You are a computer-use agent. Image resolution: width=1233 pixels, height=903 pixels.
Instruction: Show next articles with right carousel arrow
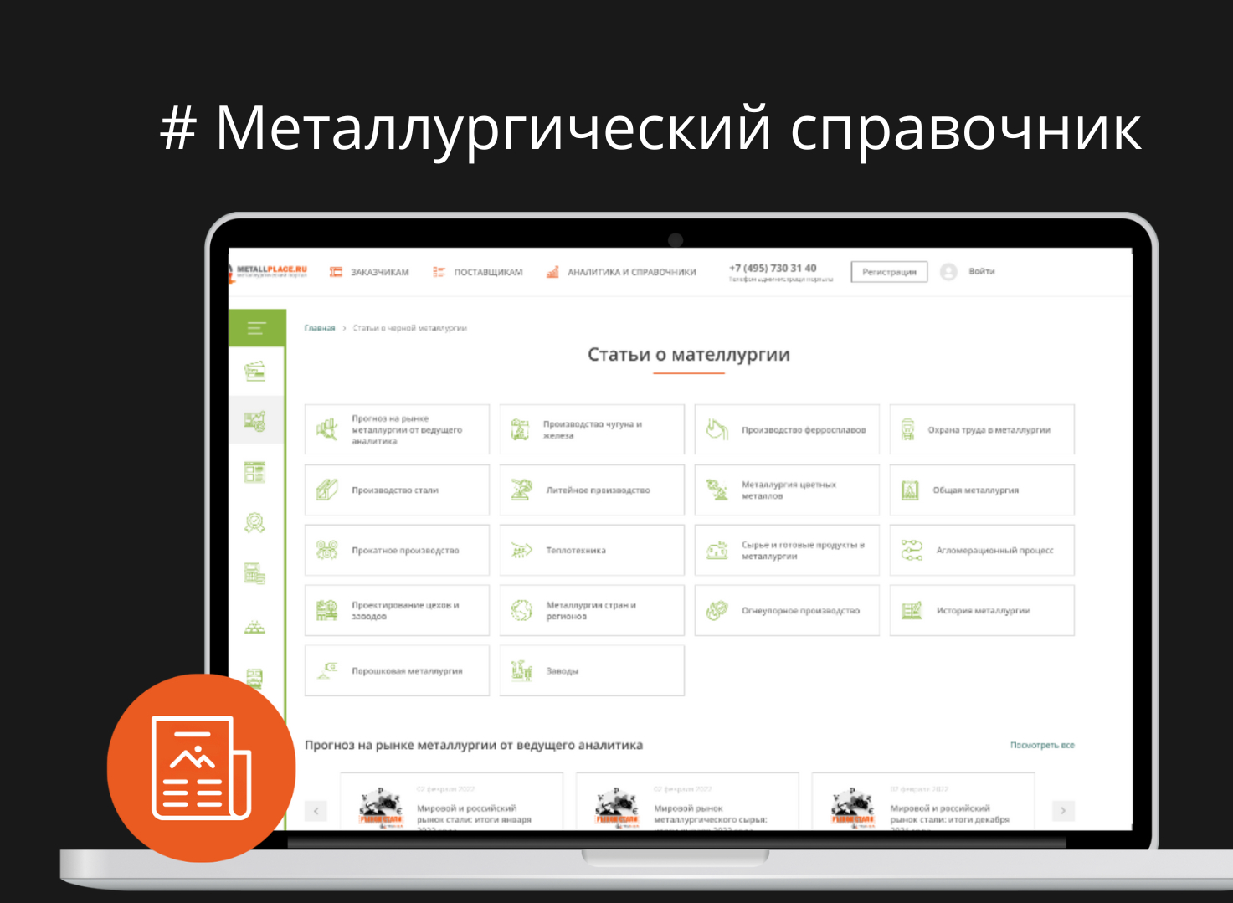click(x=1063, y=810)
